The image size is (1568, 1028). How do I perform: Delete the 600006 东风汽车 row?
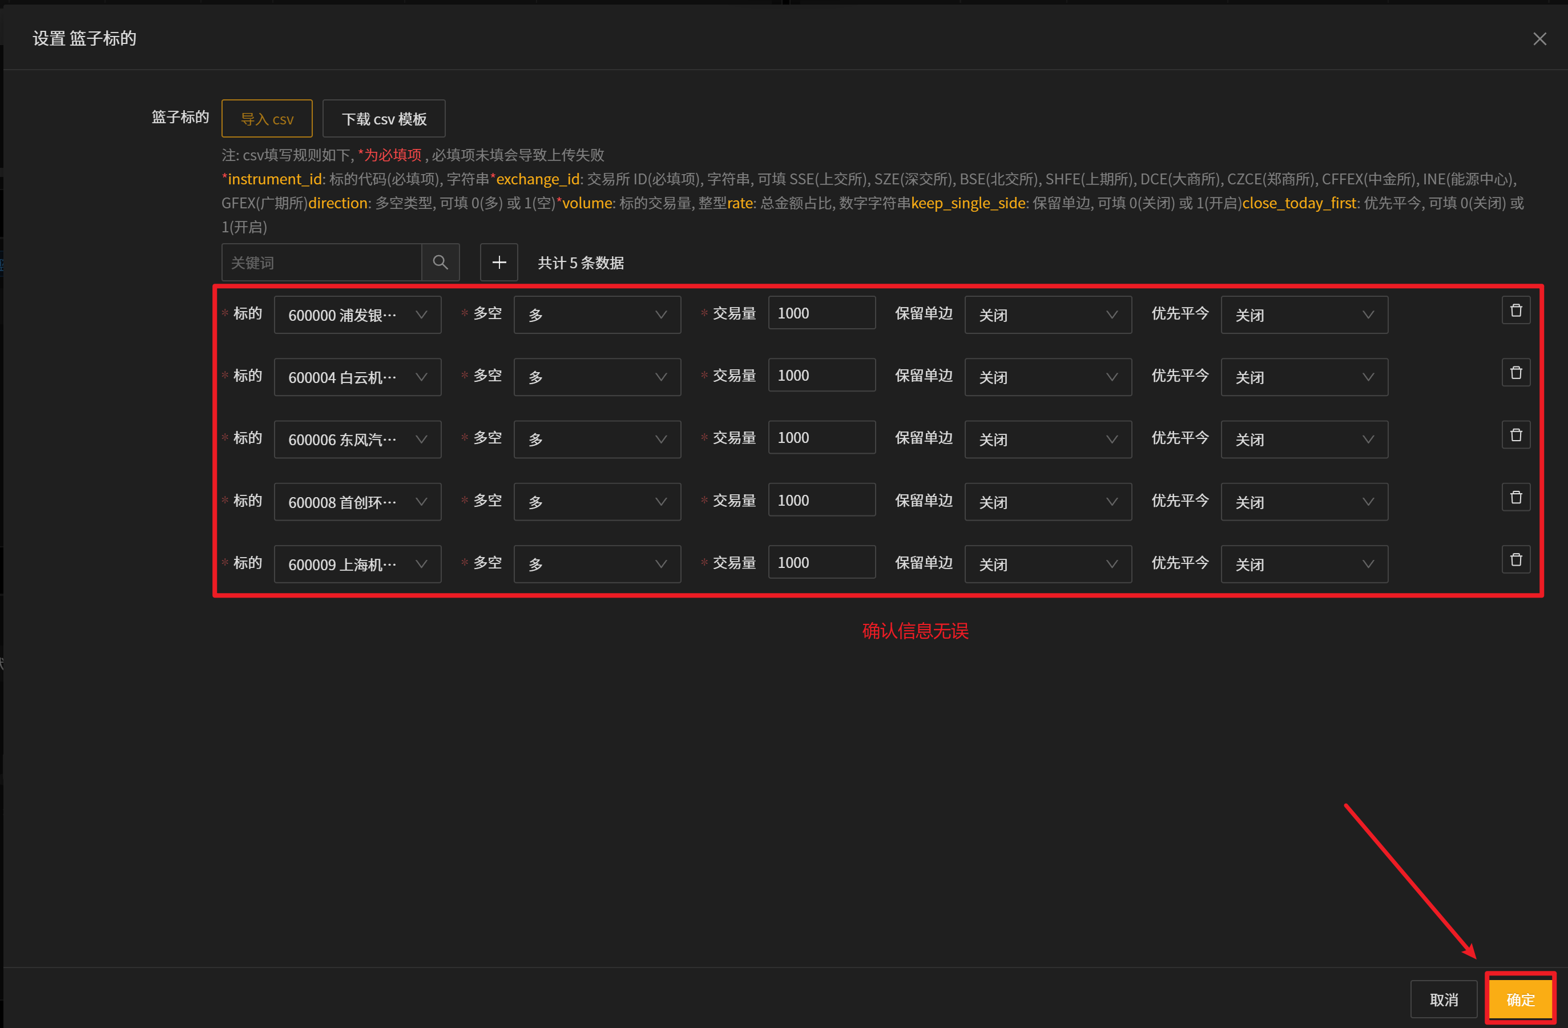point(1515,435)
